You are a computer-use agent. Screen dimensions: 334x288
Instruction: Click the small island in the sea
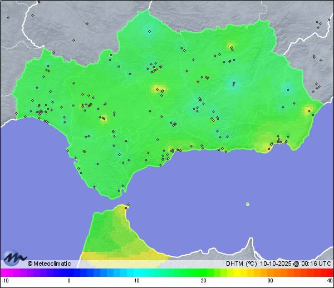coord(248,204)
